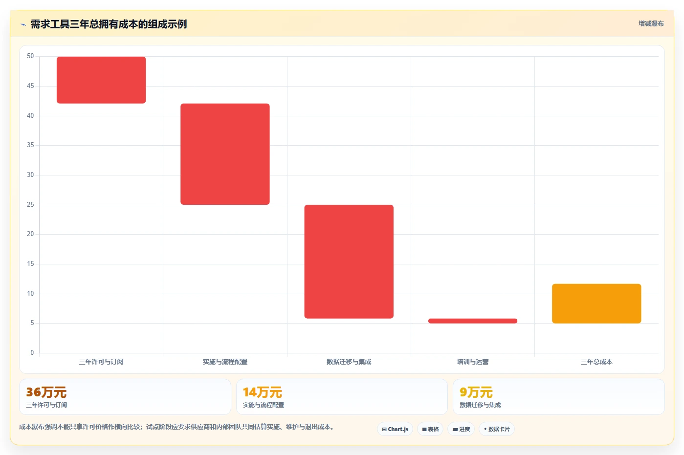Click the thin 培训与运营 bar
The width and height of the screenshot is (684, 455).
click(473, 321)
